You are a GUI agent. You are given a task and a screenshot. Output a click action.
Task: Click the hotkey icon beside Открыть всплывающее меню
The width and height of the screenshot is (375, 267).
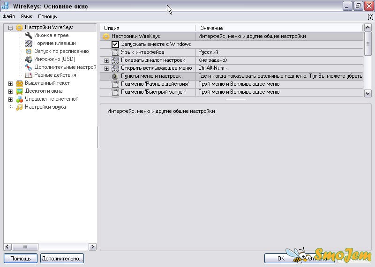pyautogui.click(x=115, y=68)
